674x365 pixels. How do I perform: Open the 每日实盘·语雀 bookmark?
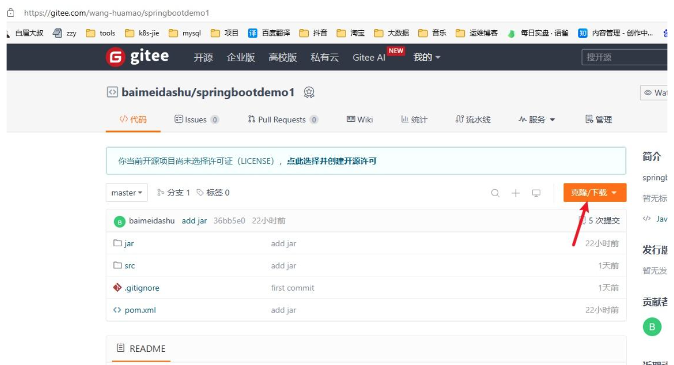pyautogui.click(x=538, y=33)
